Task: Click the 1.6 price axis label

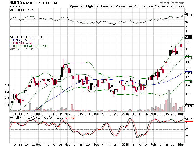Action: point(187,69)
